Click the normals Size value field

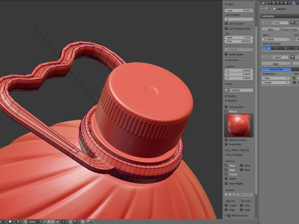245,194
